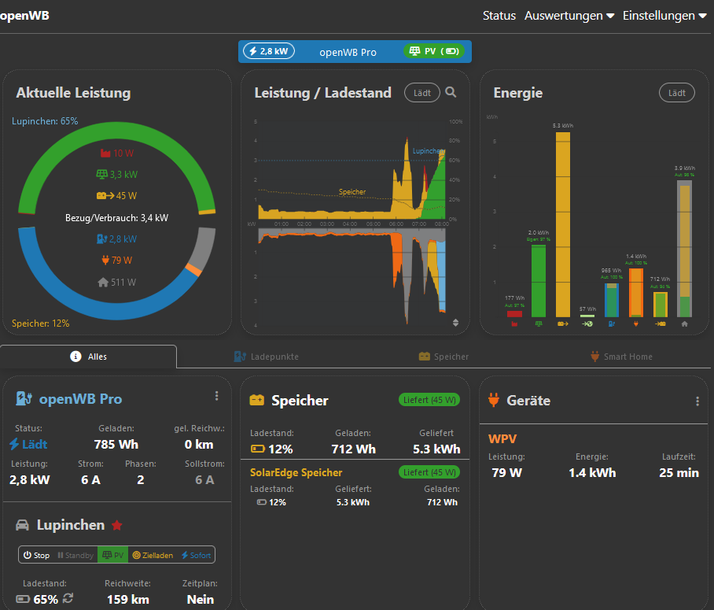This screenshot has height=610, width=714.
Task: Click the battery icon beside Speicher heading
Action: pos(257,401)
